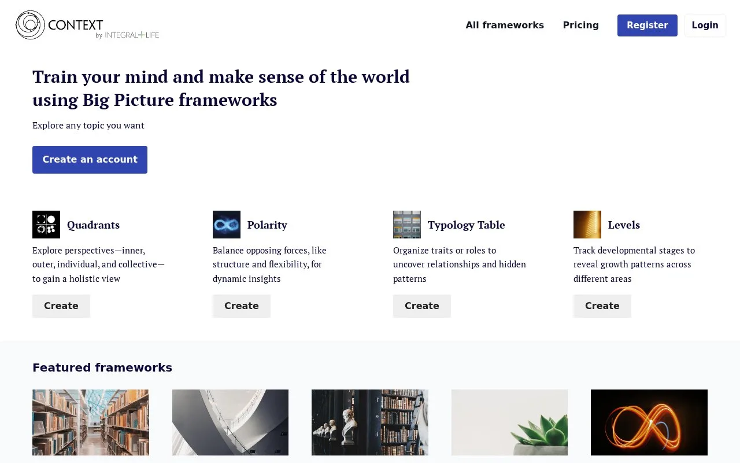The height and width of the screenshot is (463, 740).
Task: Create a new Levels framework
Action: [602, 306]
